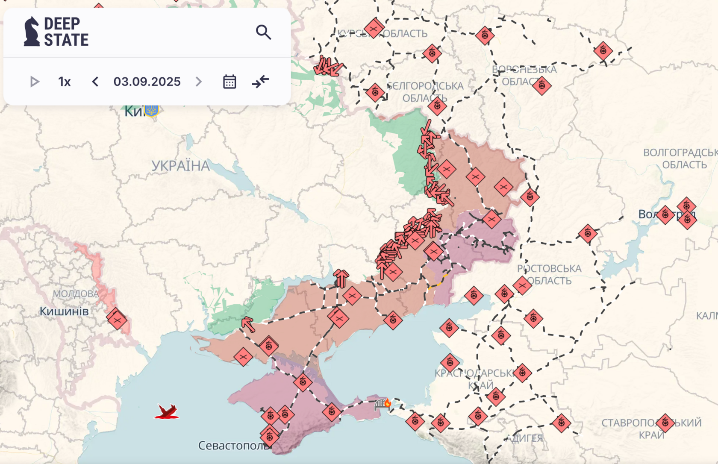Click the МОЛДОВА country label
718x464 pixels.
pos(76,294)
